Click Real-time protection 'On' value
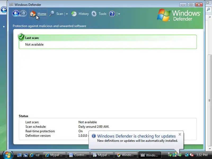The height and width of the screenshot is (159, 212). (x=81, y=131)
